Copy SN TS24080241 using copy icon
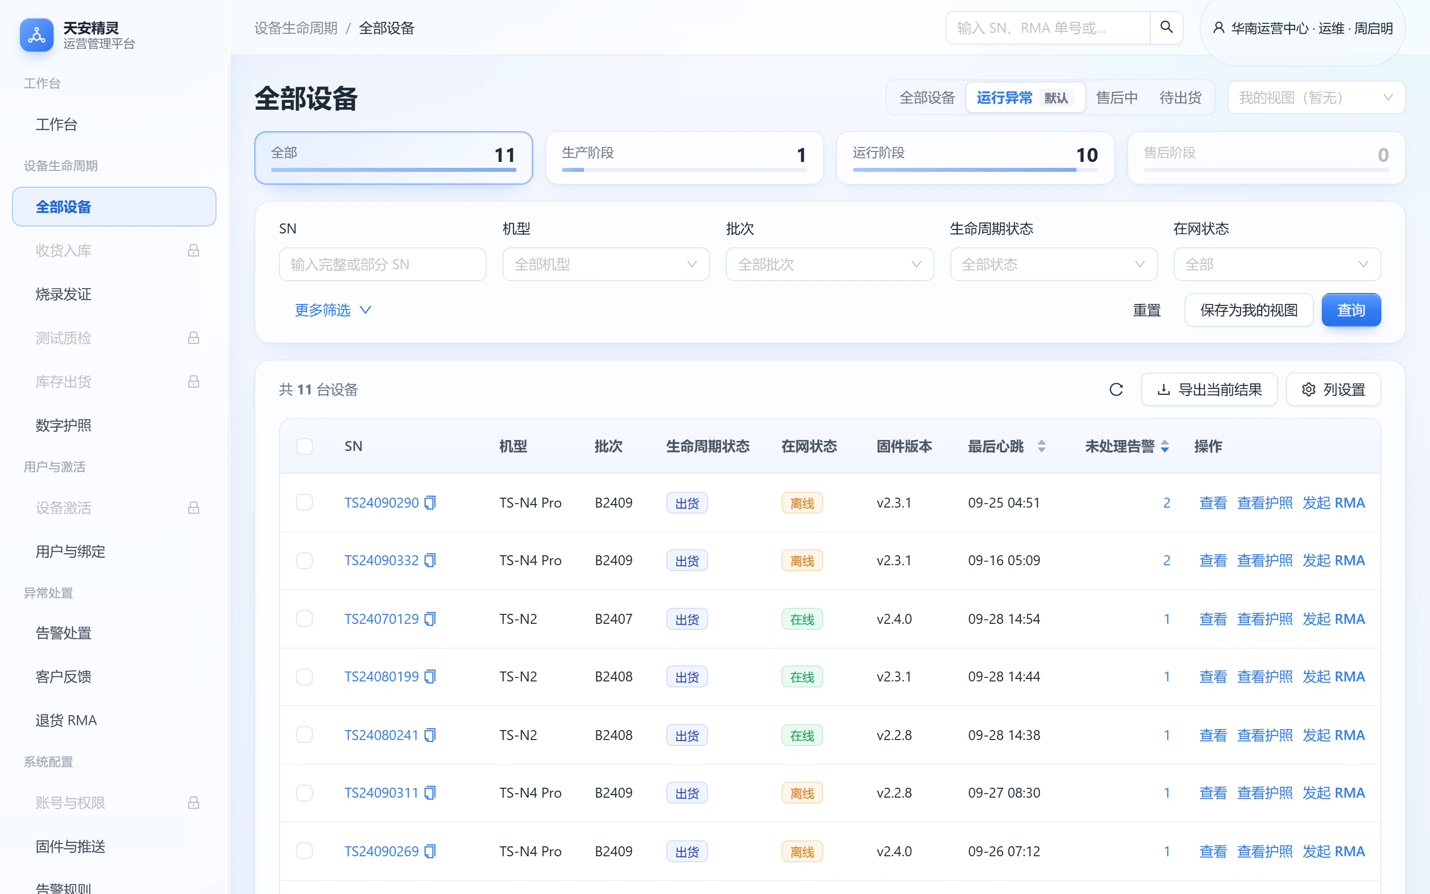The height and width of the screenshot is (894, 1430). tap(430, 735)
